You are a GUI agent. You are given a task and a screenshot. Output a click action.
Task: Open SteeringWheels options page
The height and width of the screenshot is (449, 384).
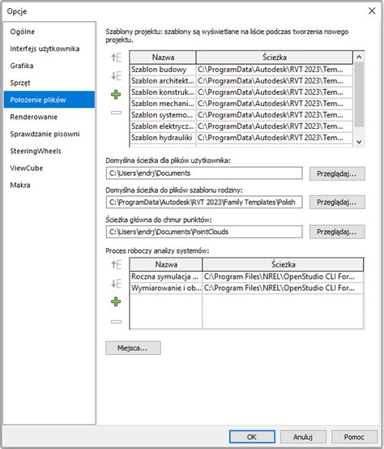pos(49,151)
